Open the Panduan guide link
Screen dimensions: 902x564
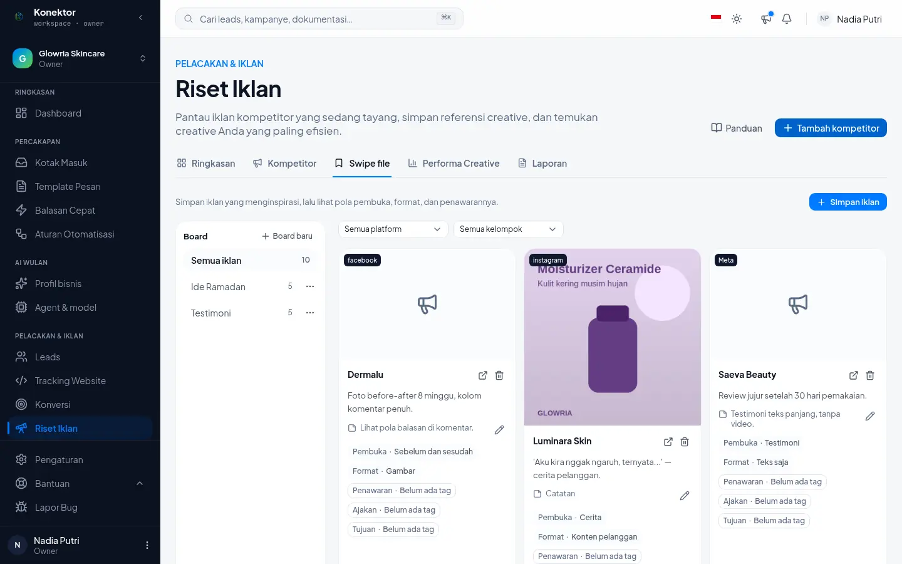(x=737, y=128)
